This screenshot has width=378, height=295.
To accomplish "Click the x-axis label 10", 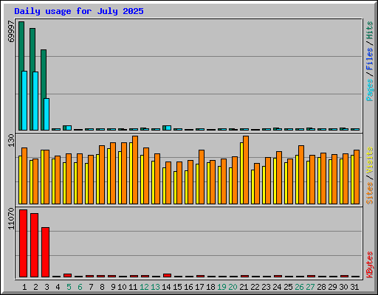I will pyautogui.click(x=122, y=287).
